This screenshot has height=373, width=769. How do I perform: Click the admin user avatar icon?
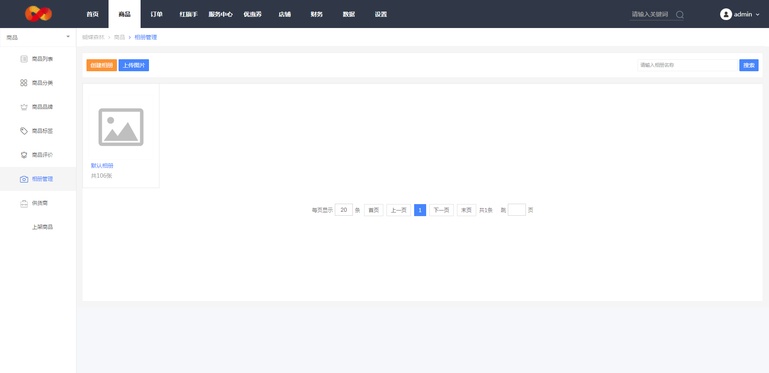point(726,14)
